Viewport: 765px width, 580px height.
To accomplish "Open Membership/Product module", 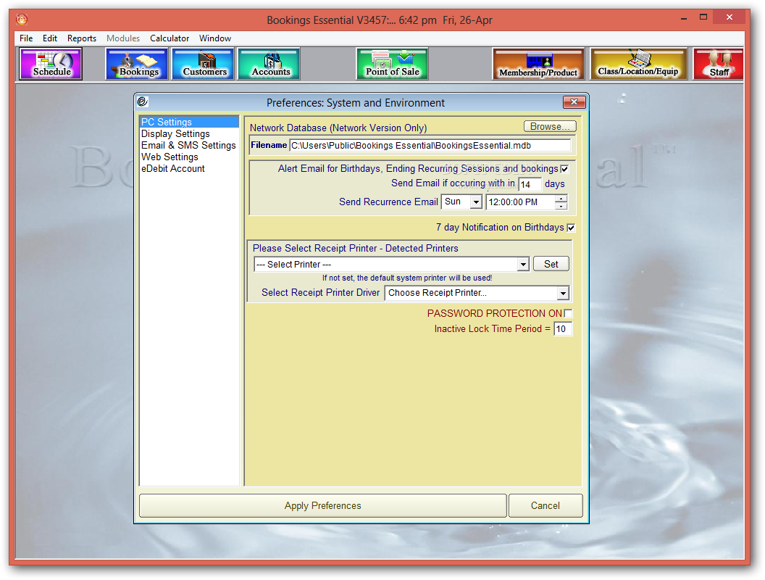I will click(x=538, y=64).
